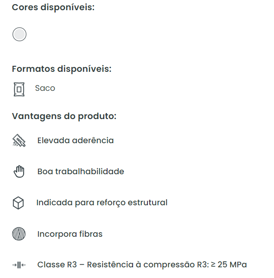This screenshot has height=278, width=274.
Task: Click the hand icon for workability
Action: (x=19, y=171)
